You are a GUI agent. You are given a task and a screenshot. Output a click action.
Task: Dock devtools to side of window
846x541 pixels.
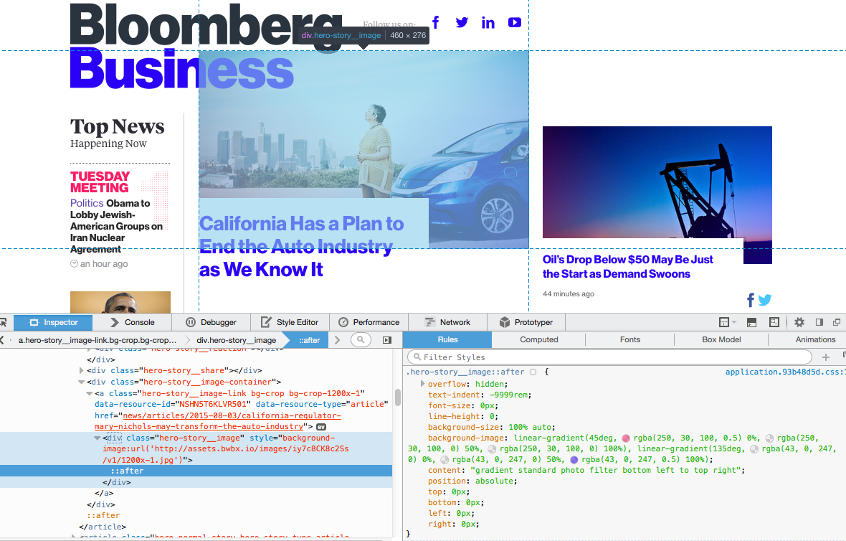[819, 322]
